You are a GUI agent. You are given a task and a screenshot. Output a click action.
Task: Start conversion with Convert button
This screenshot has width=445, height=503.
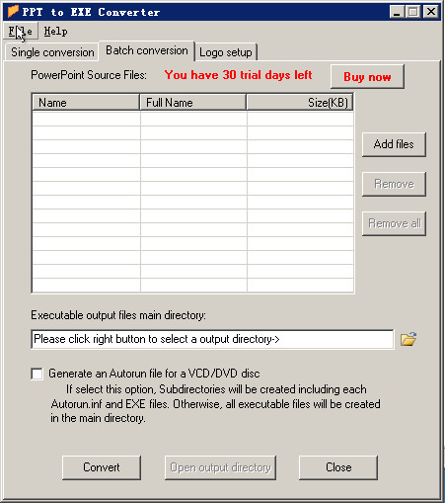(x=102, y=467)
